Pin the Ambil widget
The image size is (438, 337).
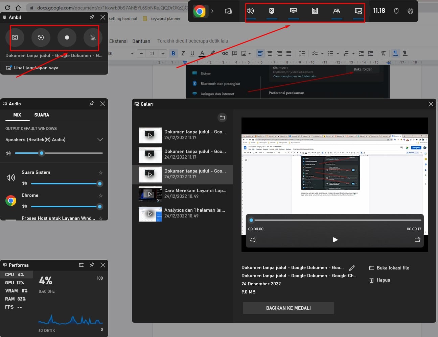[x=92, y=17]
